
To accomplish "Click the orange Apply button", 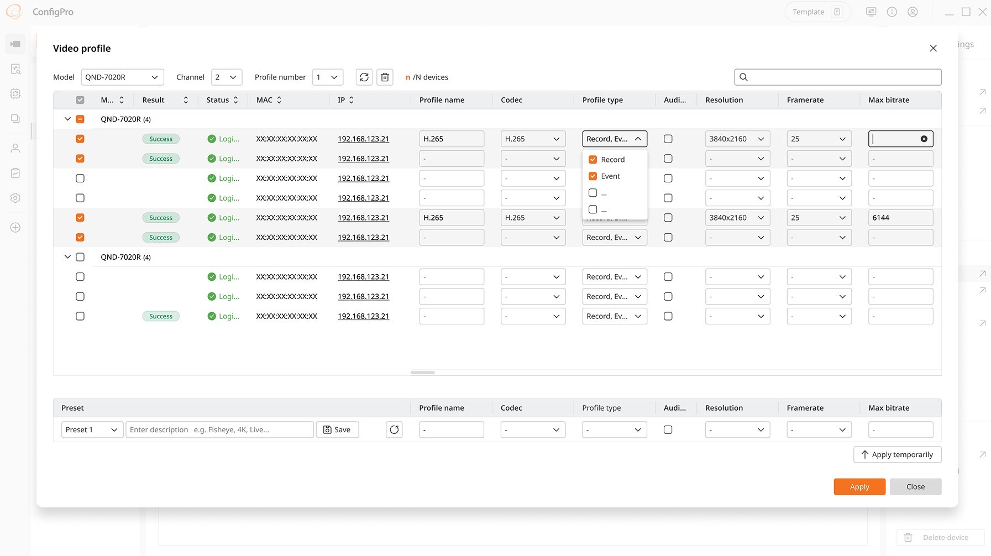I will click(x=859, y=486).
